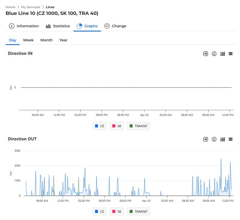Click chart type icon in Direction OUT
Image resolution: width=240 pixels, height=220 pixels.
tap(223, 139)
